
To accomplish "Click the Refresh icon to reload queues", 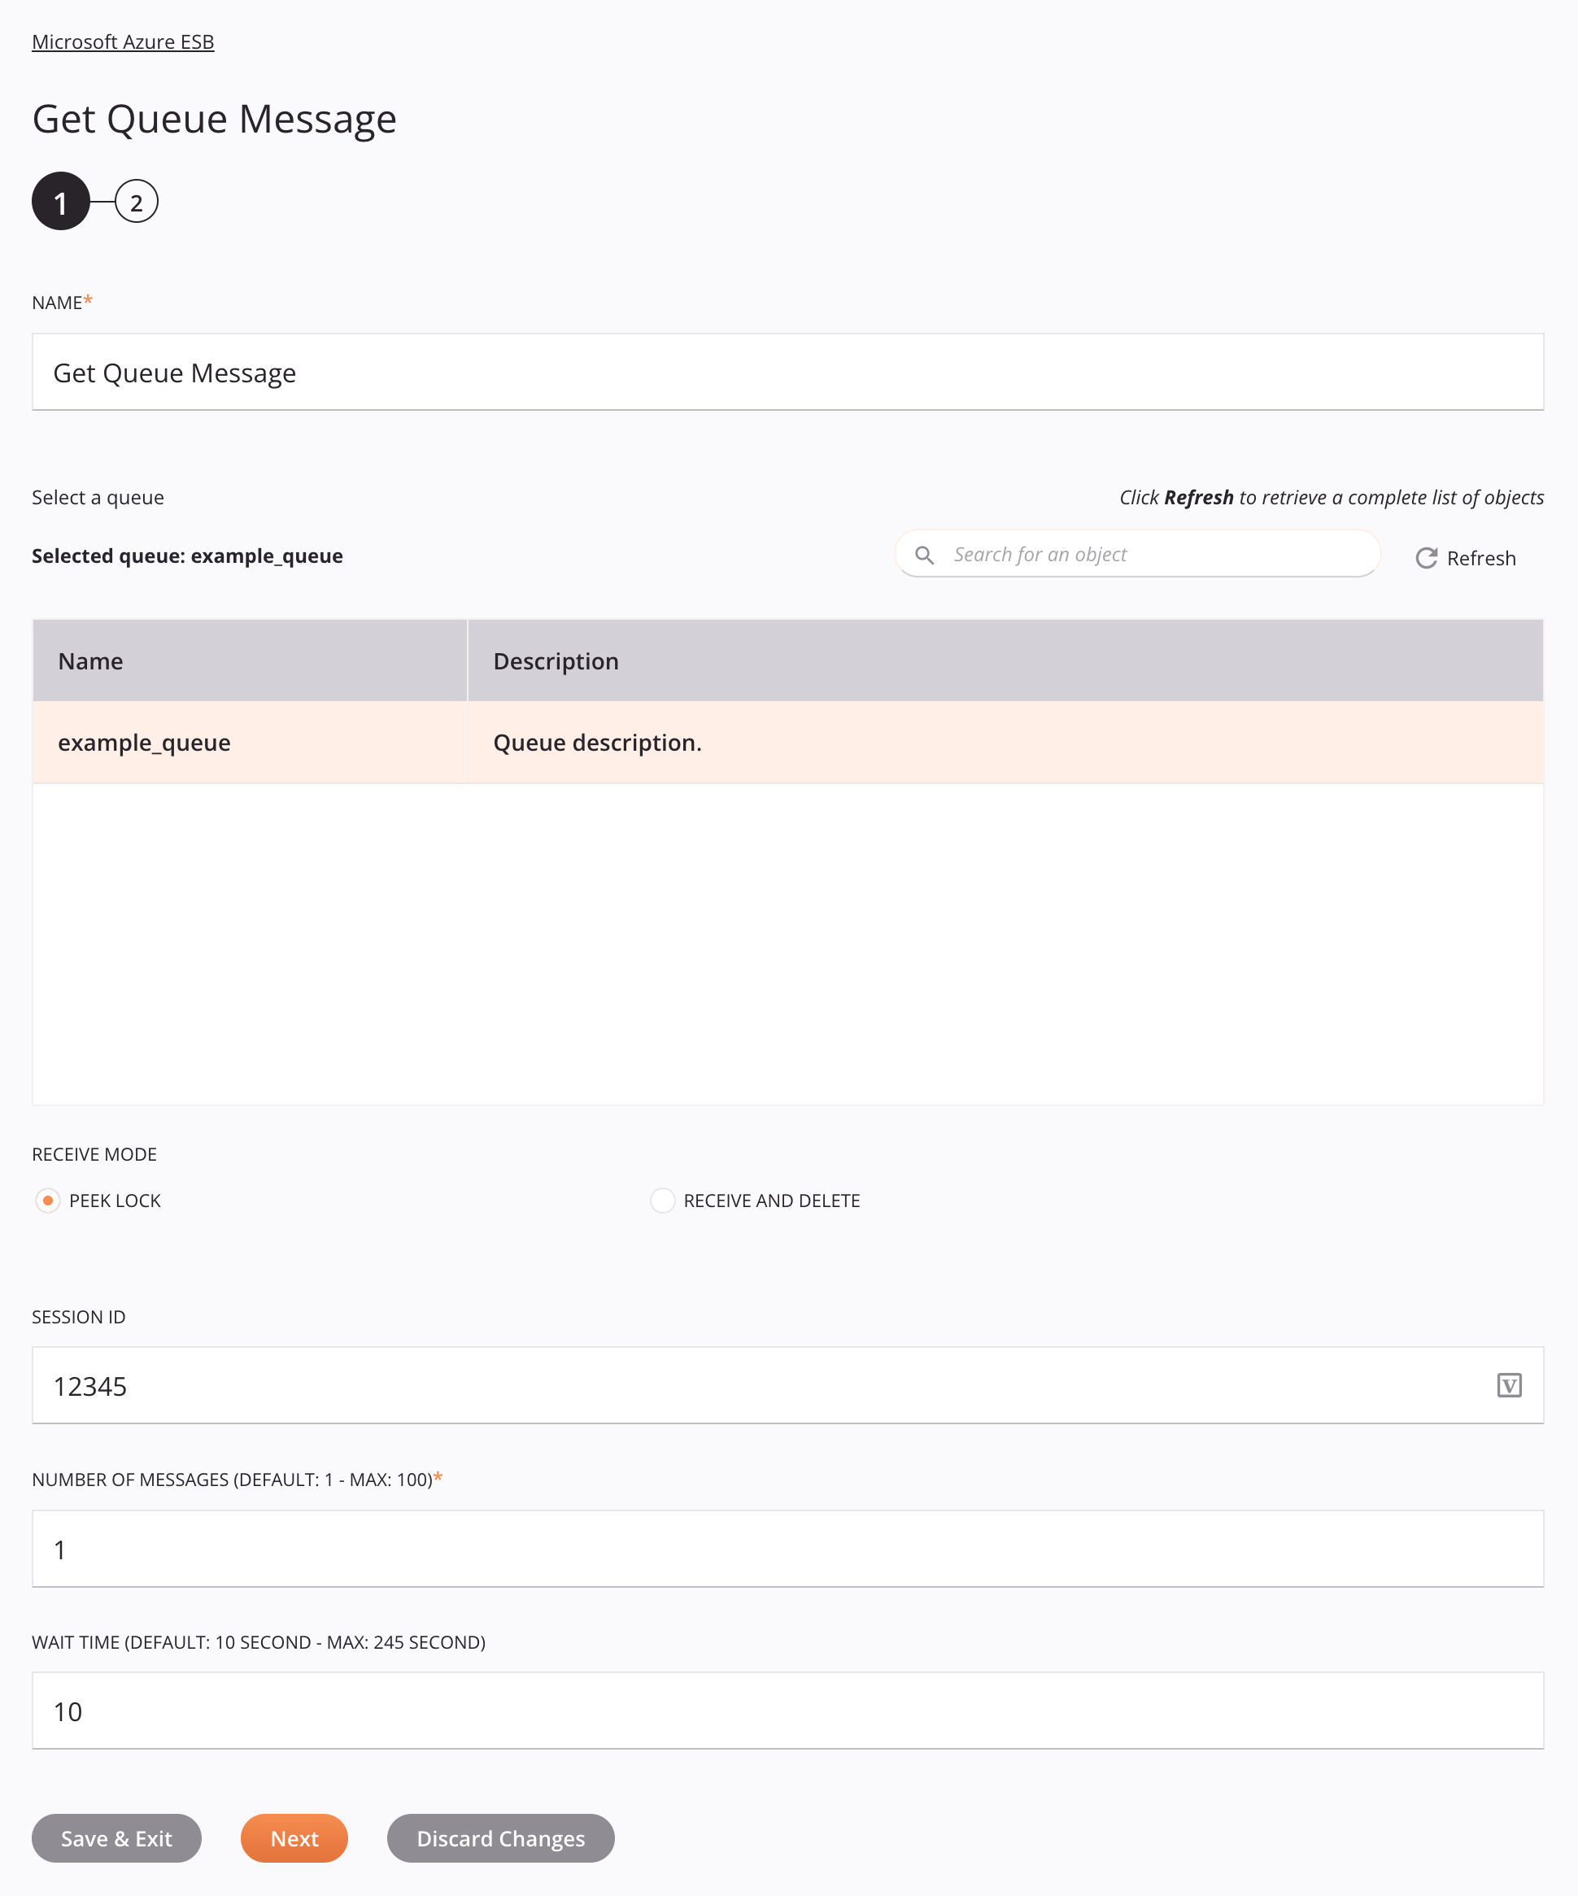I will (x=1427, y=557).
